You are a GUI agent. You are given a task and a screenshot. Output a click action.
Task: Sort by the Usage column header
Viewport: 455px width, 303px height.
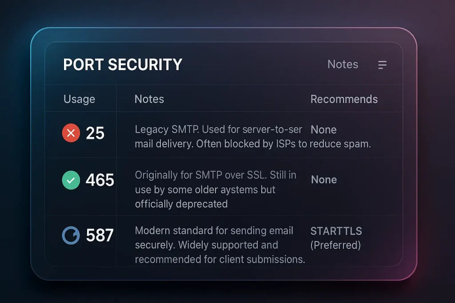(79, 99)
